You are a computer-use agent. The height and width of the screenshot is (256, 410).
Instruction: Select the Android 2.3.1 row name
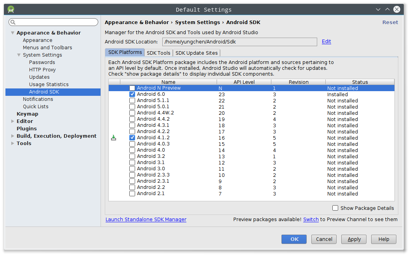[x=153, y=181]
